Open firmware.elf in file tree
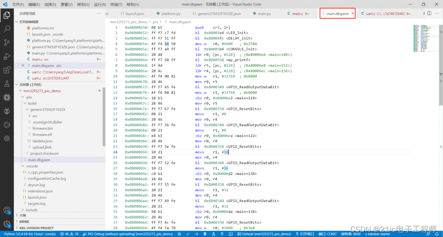Viewport: 443px width, 237px height. (x=42, y=134)
